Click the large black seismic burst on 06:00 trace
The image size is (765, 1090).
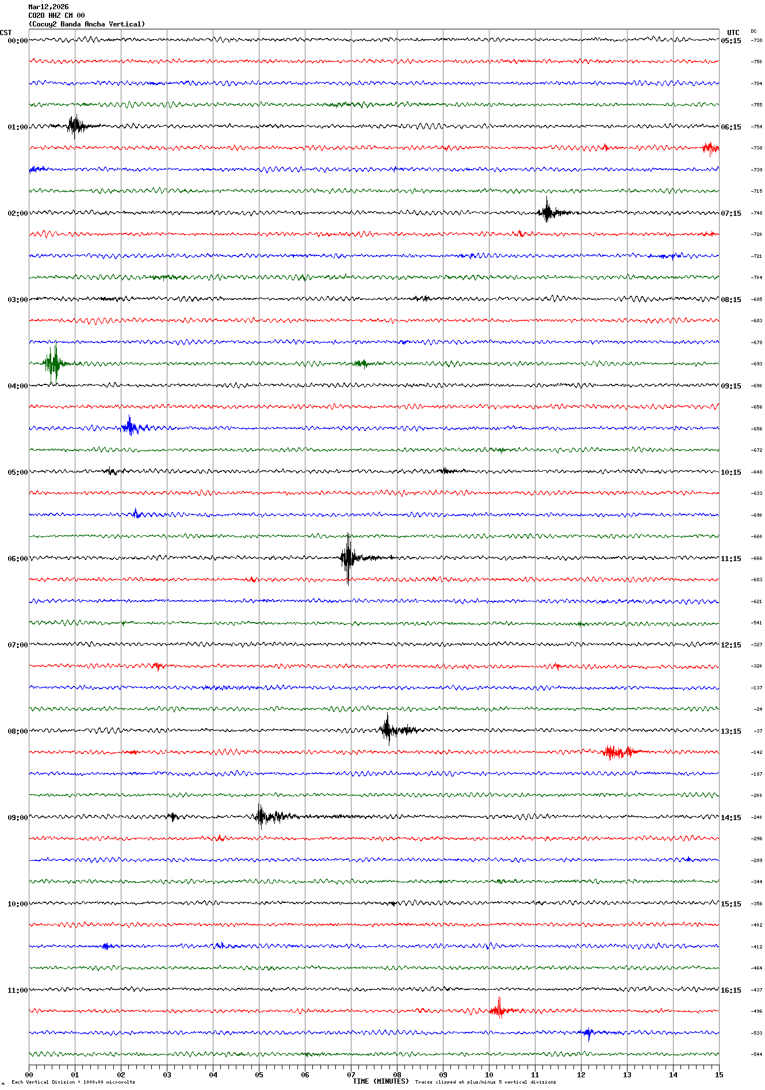(x=348, y=558)
